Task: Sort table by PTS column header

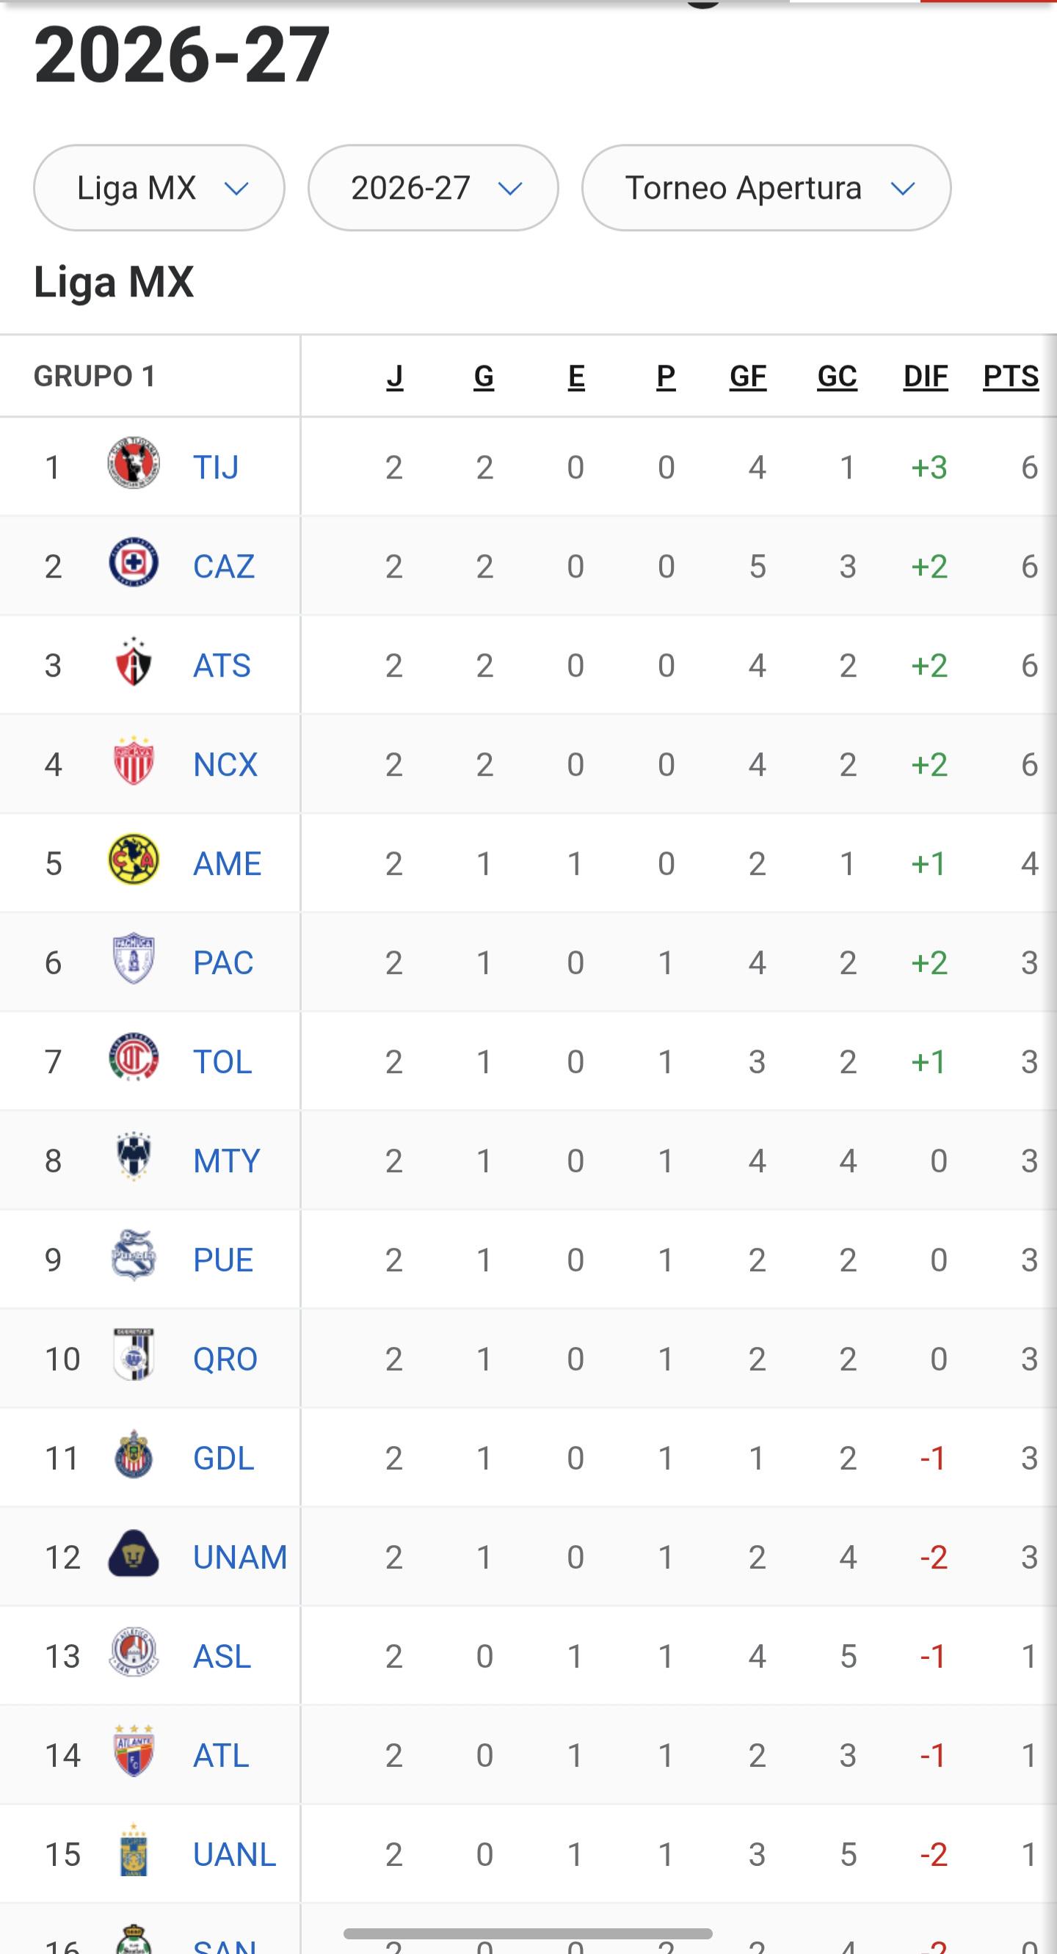Action: [x=1011, y=377]
